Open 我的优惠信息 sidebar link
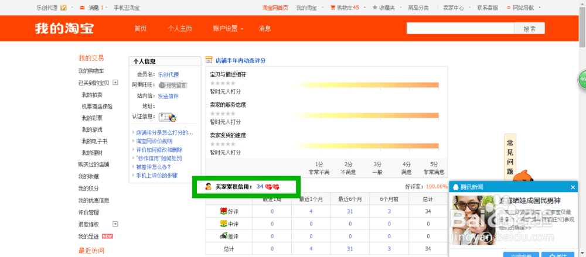Screen dimensions: 586x257 tap(94, 200)
